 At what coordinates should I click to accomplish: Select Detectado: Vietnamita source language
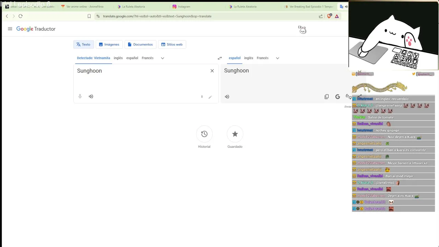coord(94,58)
